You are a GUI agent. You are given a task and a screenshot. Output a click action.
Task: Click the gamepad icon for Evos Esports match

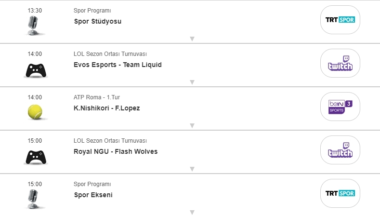(x=35, y=71)
